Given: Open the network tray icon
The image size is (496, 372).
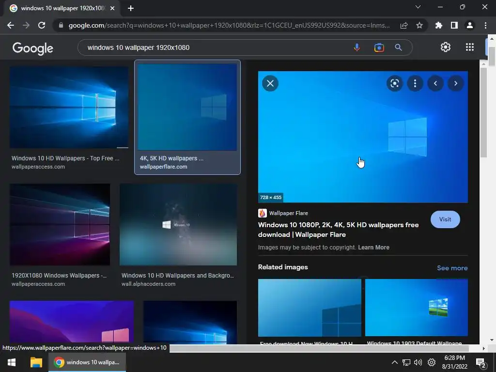Looking at the screenshot, I should 406,362.
